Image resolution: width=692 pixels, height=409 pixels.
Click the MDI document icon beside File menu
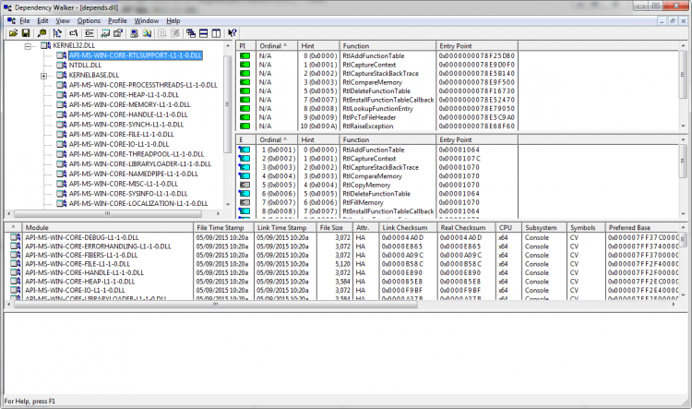(x=11, y=20)
